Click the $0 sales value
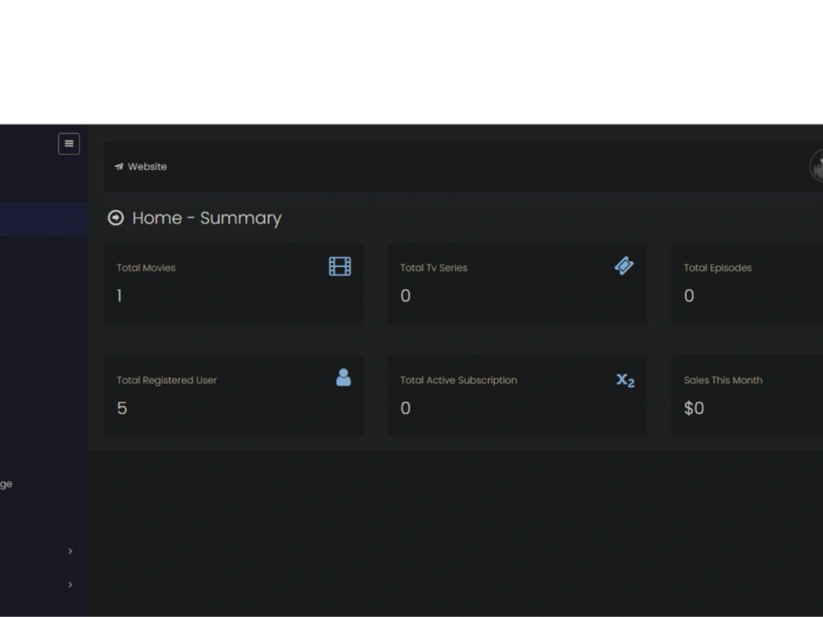 pyautogui.click(x=694, y=408)
